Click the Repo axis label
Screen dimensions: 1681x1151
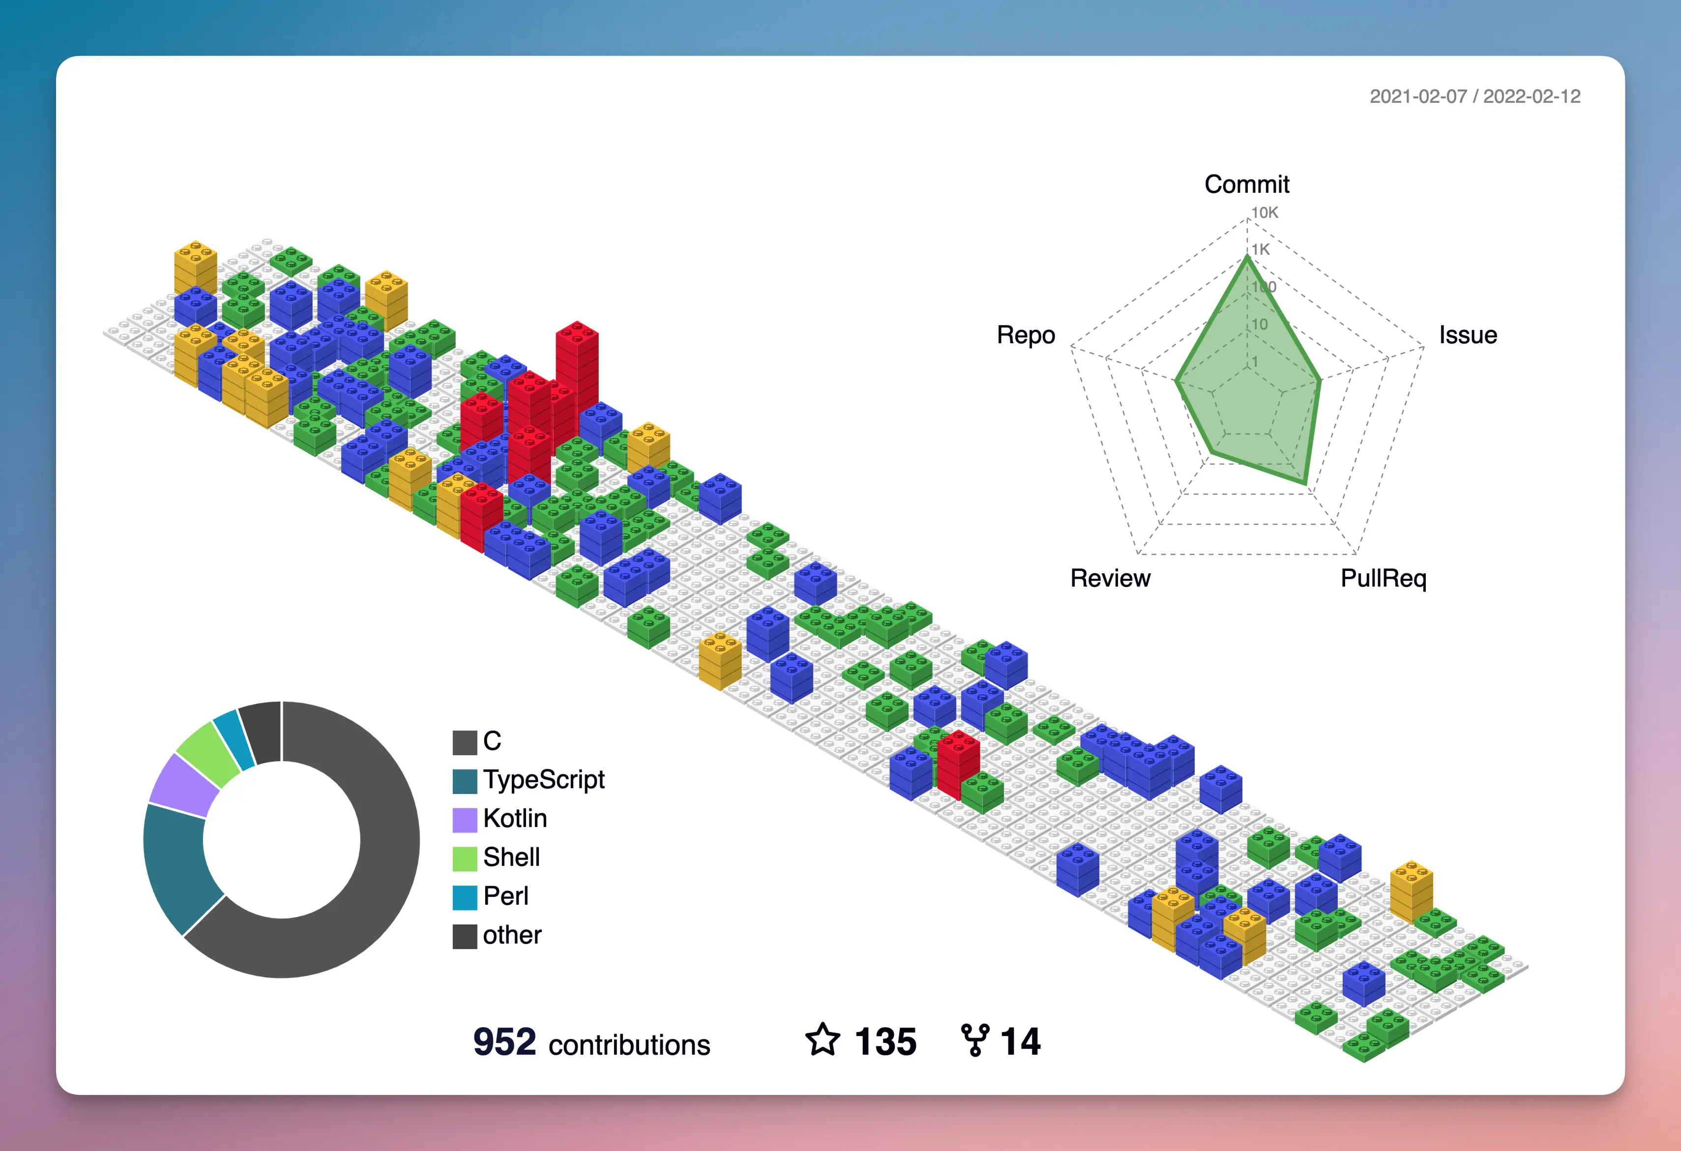pos(1026,335)
